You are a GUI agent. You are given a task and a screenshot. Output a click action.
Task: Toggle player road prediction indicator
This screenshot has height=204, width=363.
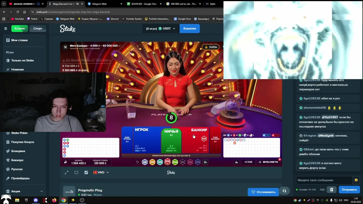(267, 135)
